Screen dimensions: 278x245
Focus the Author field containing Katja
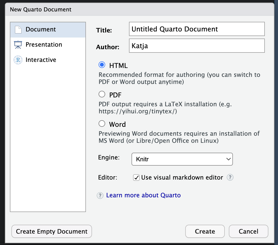[197, 46]
